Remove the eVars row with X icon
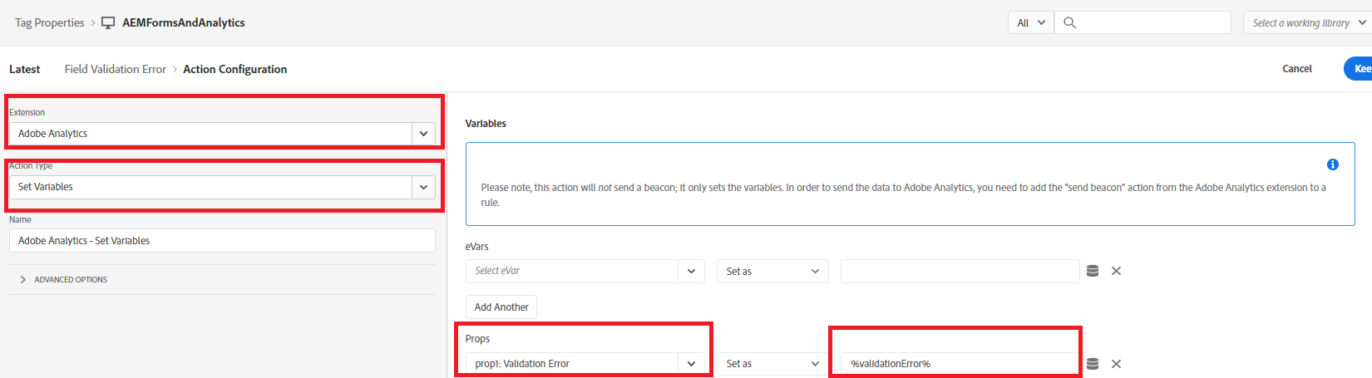1372x378 pixels. (1117, 271)
